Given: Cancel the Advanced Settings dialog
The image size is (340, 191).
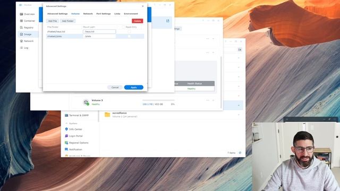Looking at the screenshot, I should (115, 88).
